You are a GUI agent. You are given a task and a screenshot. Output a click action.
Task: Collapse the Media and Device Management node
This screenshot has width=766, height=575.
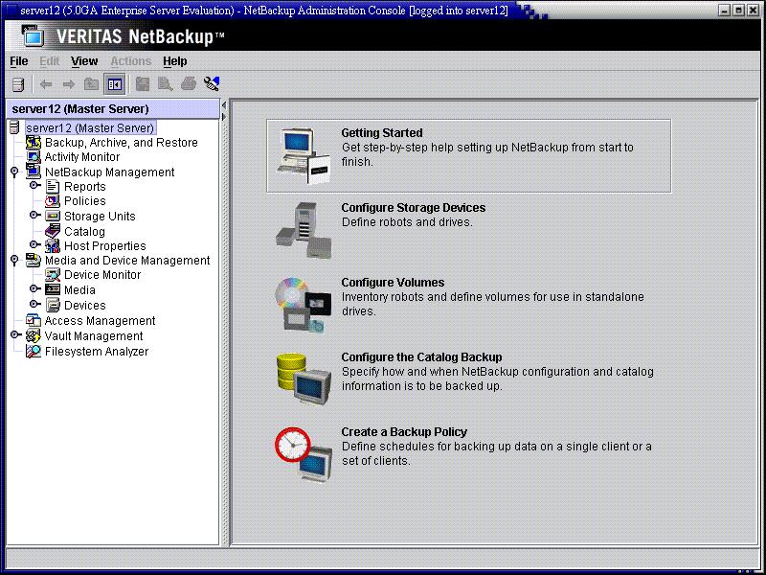14,260
